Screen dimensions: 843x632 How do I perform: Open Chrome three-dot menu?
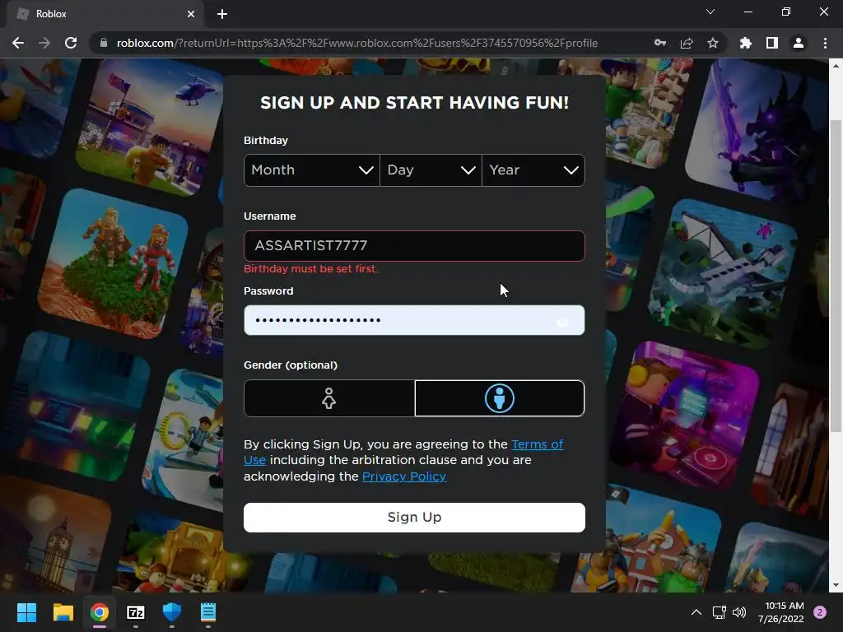(x=825, y=43)
